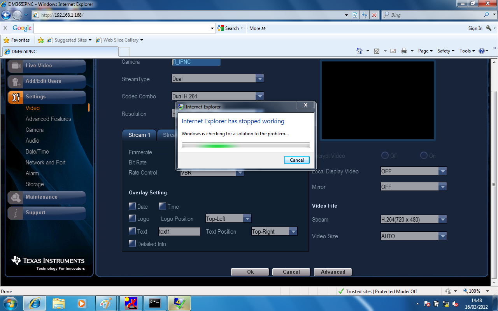Click the Ok button on the page
Screen dimensions: 498x311
click(250, 272)
